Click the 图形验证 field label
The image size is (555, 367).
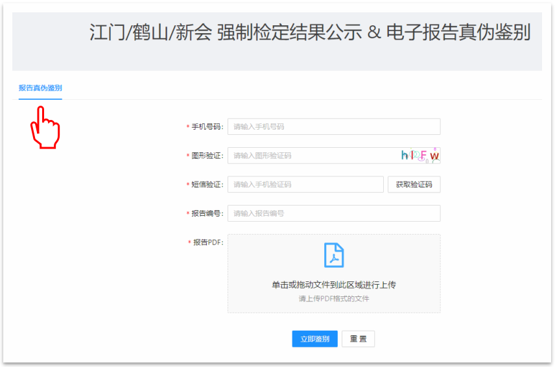click(x=206, y=156)
